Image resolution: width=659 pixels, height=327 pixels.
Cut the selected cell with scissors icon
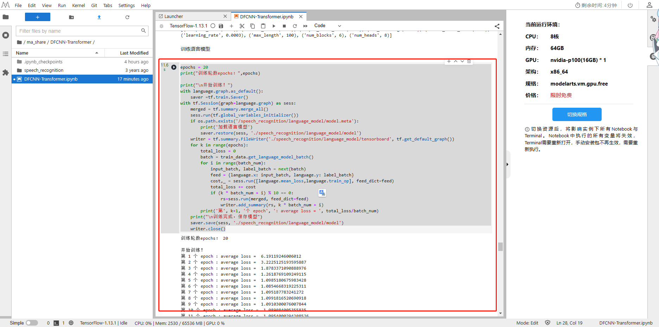click(242, 26)
